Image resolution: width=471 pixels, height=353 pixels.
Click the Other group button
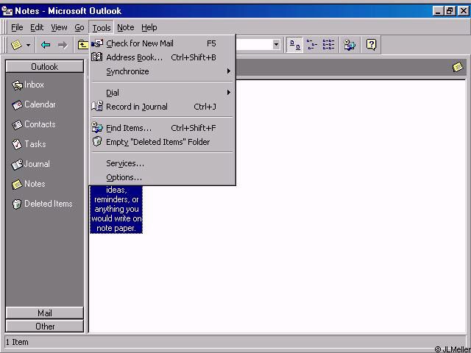[x=45, y=327]
